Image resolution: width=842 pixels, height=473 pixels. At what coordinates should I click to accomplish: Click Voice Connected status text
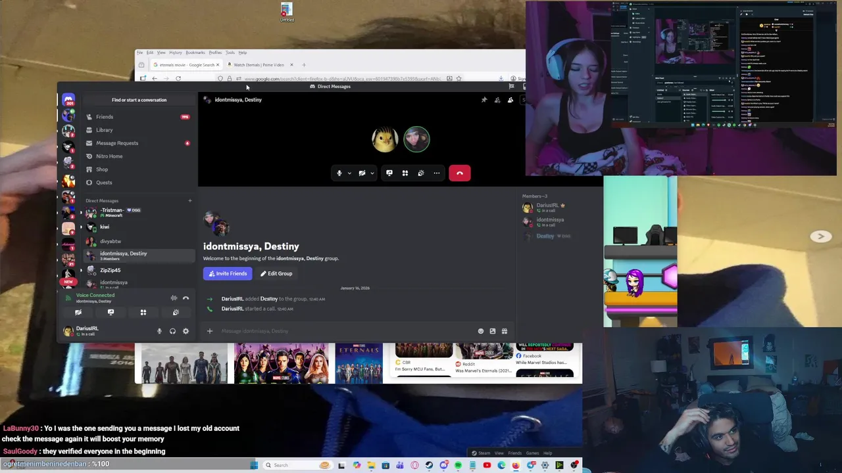(95, 296)
